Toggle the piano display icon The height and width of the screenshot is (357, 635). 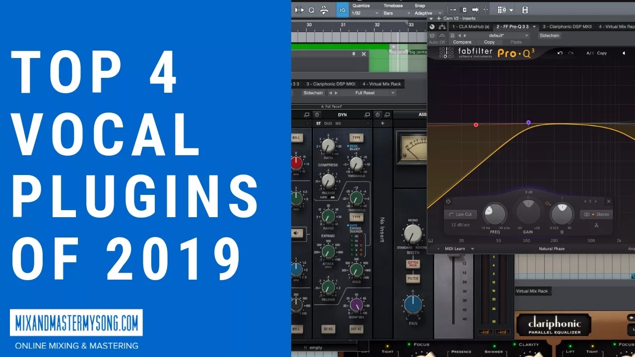pos(431,240)
